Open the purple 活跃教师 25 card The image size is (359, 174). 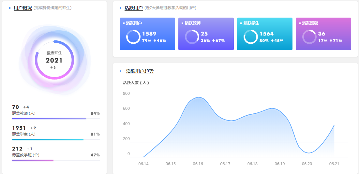[206, 34]
